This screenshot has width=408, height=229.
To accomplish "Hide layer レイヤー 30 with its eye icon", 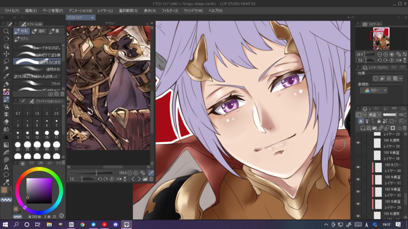I will (x=358, y=167).
